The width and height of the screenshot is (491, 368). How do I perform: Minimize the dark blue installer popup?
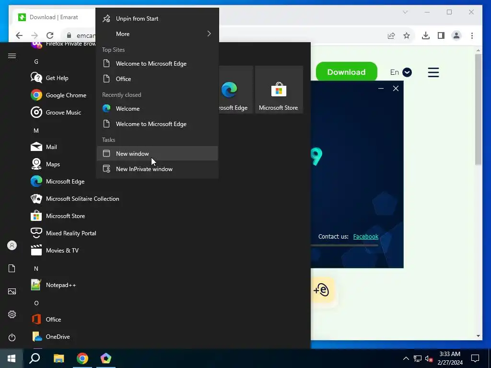click(x=381, y=89)
